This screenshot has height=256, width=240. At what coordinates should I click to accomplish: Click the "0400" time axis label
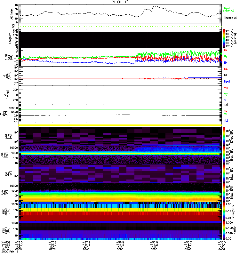coord(221,249)
